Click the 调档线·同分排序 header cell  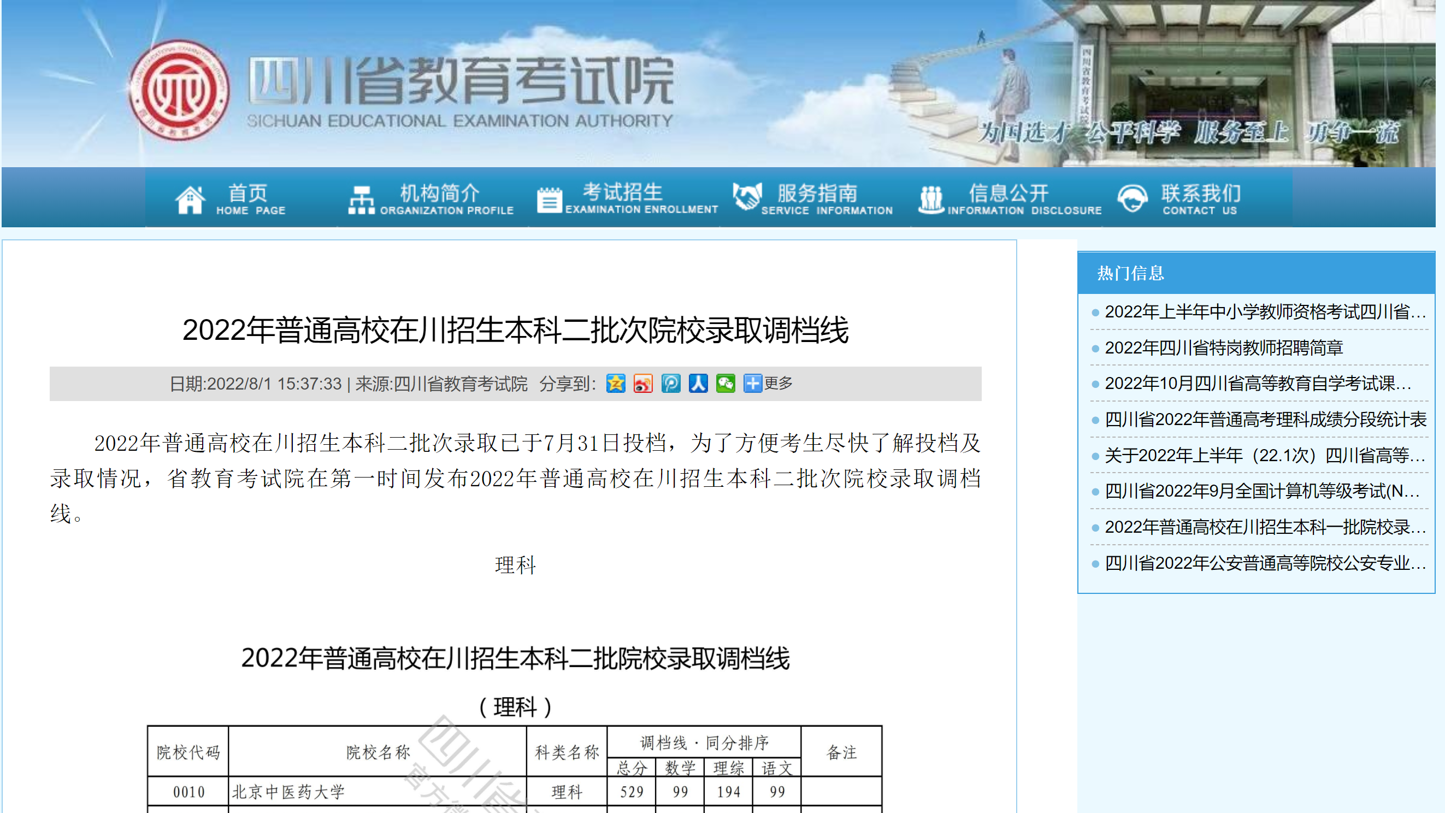(x=705, y=743)
